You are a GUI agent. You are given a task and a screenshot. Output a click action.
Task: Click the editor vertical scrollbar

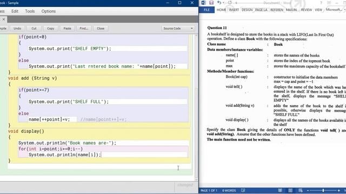coord(196,107)
